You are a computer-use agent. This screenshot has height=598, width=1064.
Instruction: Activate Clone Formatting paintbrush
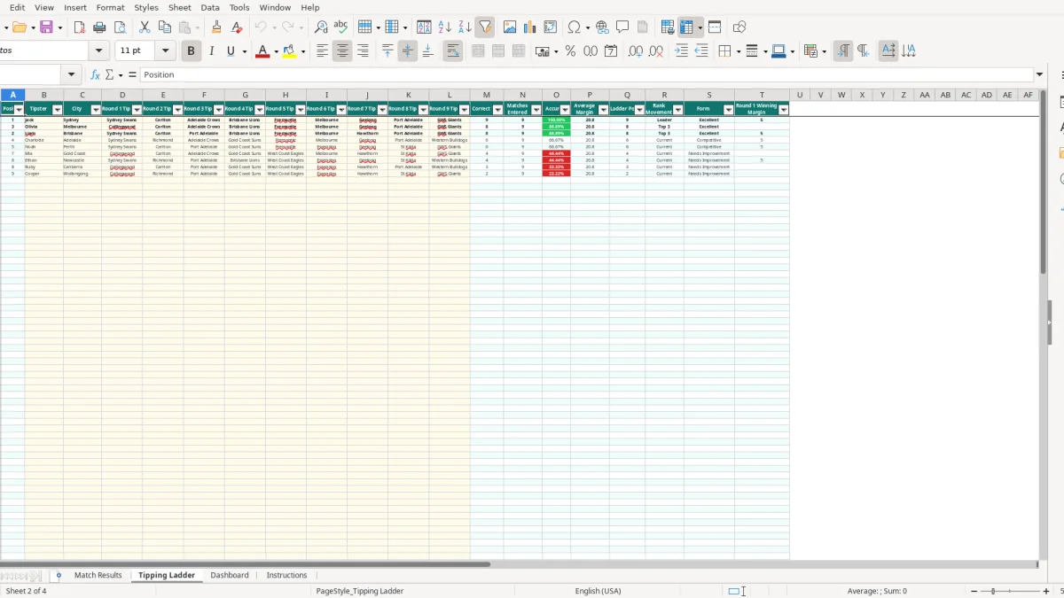point(216,27)
